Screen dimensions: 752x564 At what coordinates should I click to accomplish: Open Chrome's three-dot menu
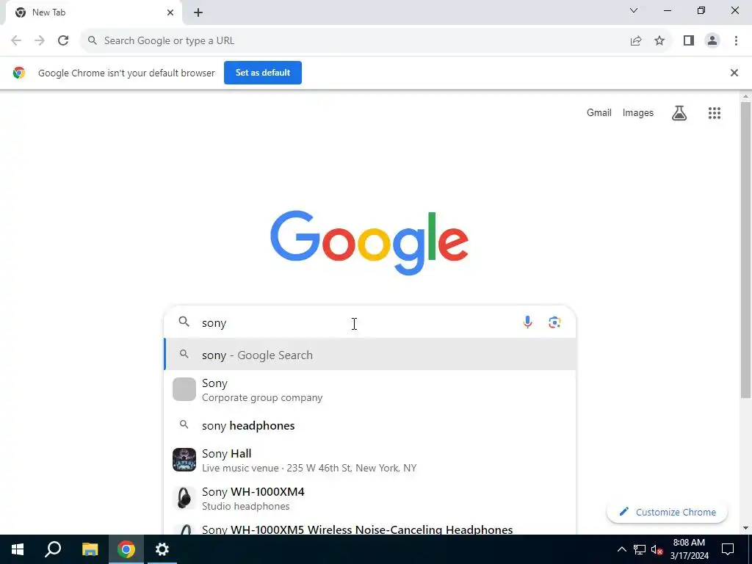(x=736, y=41)
